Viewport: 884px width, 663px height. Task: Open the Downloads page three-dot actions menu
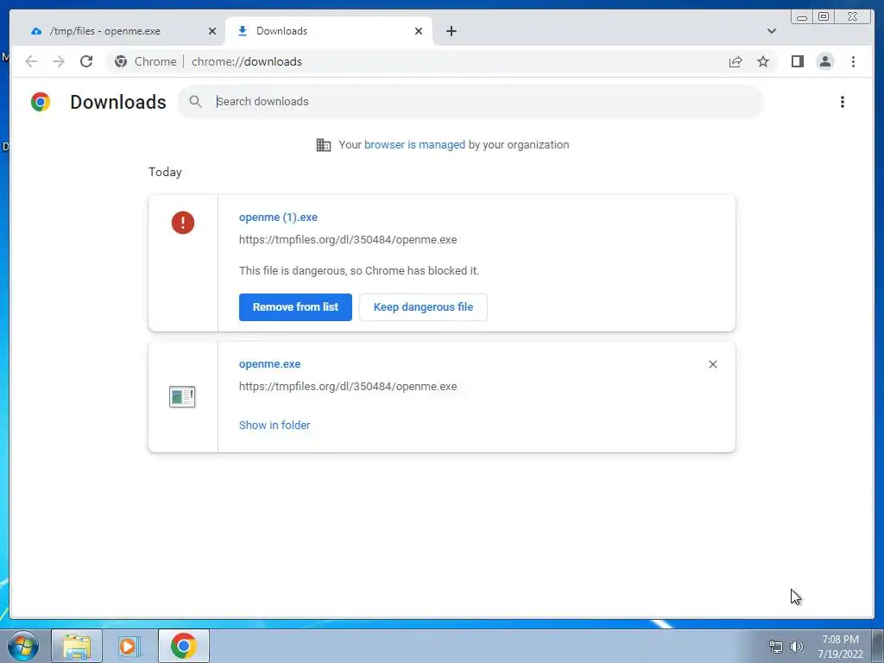(x=843, y=102)
